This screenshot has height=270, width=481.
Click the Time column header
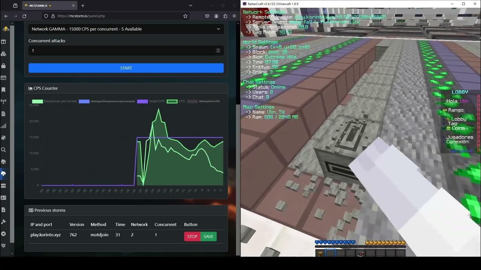(120, 225)
